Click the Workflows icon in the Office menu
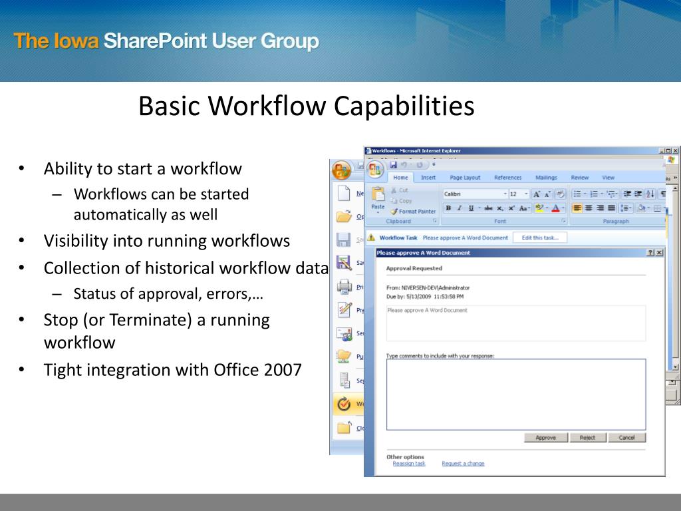This screenshot has width=681, height=511. click(x=344, y=404)
